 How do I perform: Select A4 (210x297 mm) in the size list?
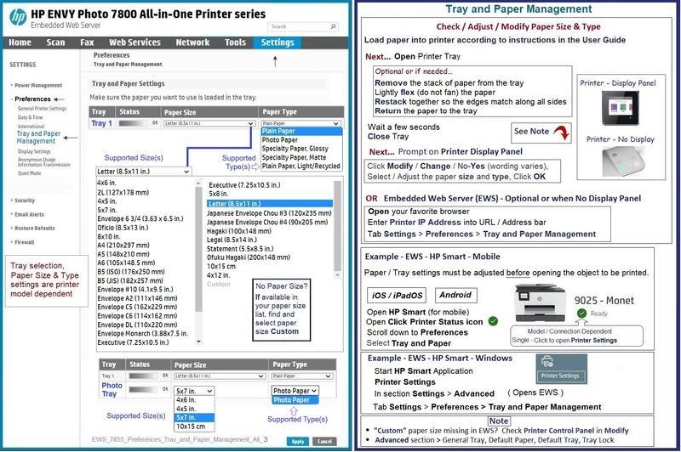tap(123, 246)
